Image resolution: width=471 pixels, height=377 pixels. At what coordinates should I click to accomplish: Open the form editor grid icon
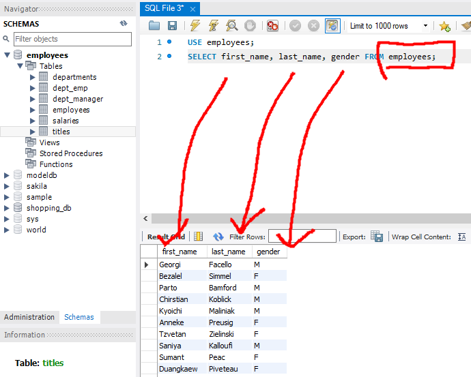point(198,237)
